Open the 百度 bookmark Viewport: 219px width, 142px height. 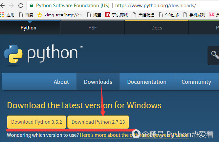(x=26, y=15)
